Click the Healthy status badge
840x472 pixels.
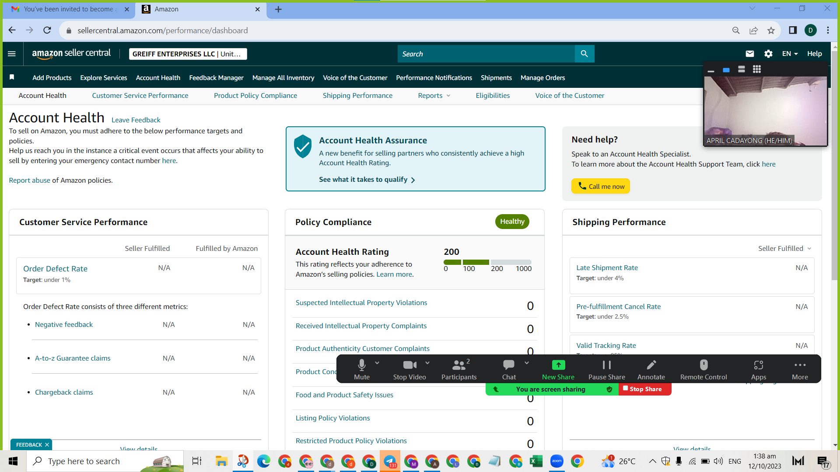(x=512, y=222)
